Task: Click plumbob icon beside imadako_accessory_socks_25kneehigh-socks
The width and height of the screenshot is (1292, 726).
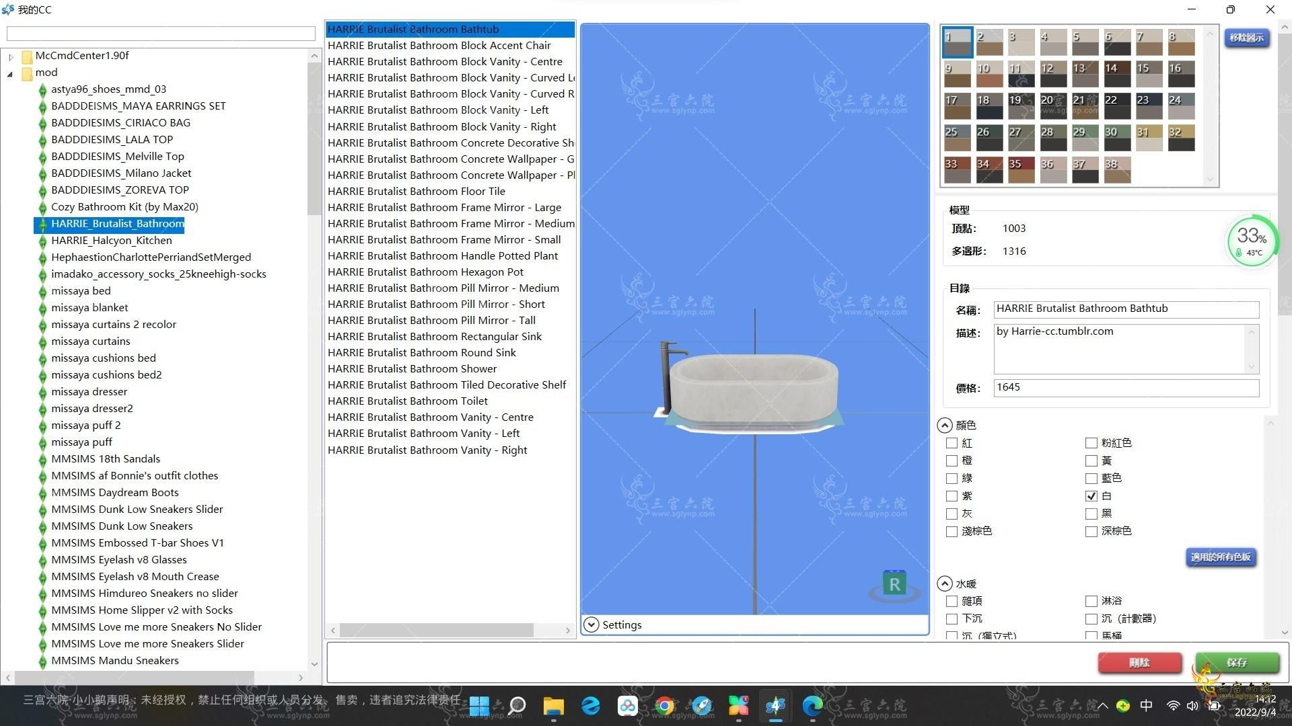Action: (x=42, y=274)
